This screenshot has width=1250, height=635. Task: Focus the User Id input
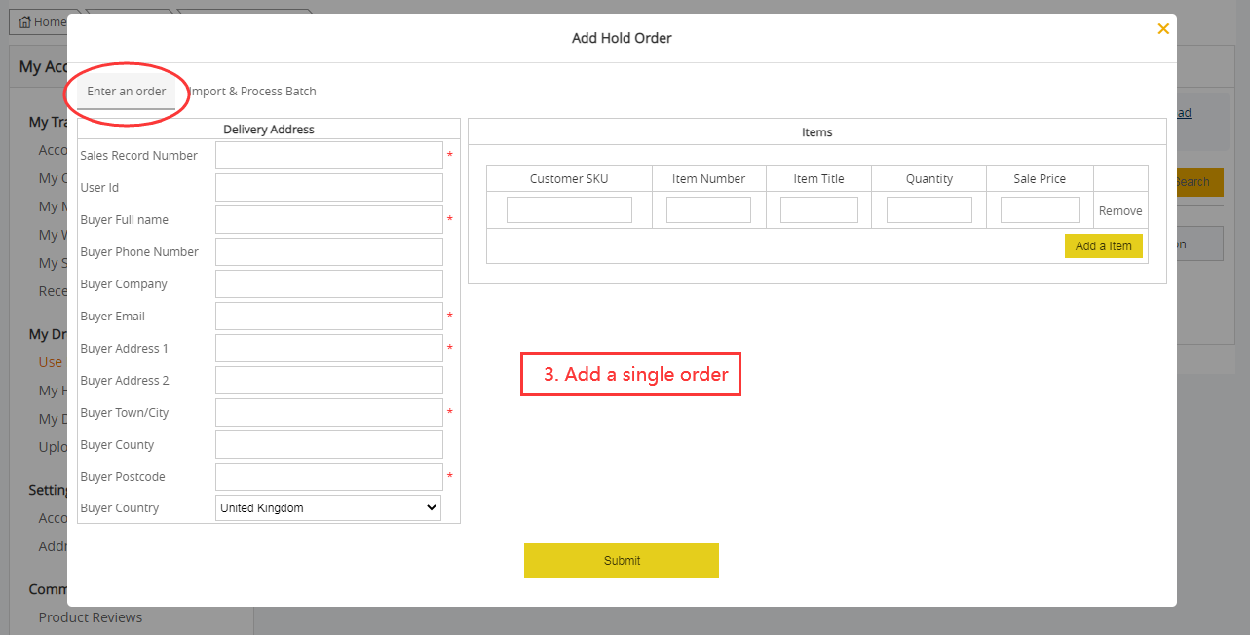328,188
